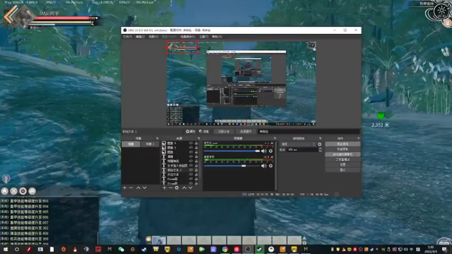The height and width of the screenshot is (254, 452).
Task: Toggle visibility of fifth source row
Action: click(191, 161)
